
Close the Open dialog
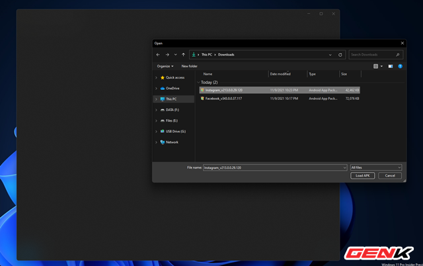[403, 43]
